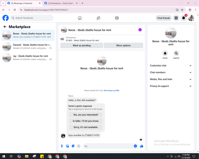Choose a GIF

[x=79, y=146]
